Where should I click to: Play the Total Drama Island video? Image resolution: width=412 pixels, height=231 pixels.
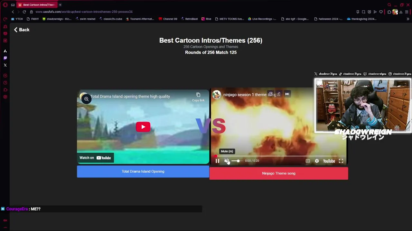tap(143, 127)
